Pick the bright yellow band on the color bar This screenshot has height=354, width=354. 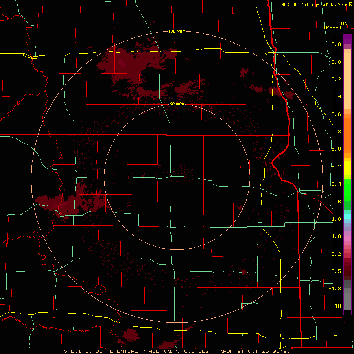point(347,168)
